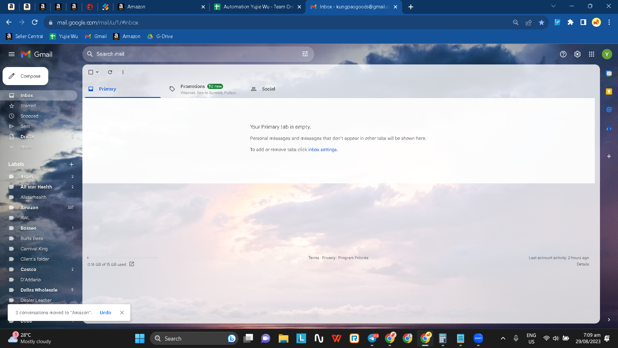The height and width of the screenshot is (348, 618).
Task: Open Windows Start menu
Action: point(140,338)
